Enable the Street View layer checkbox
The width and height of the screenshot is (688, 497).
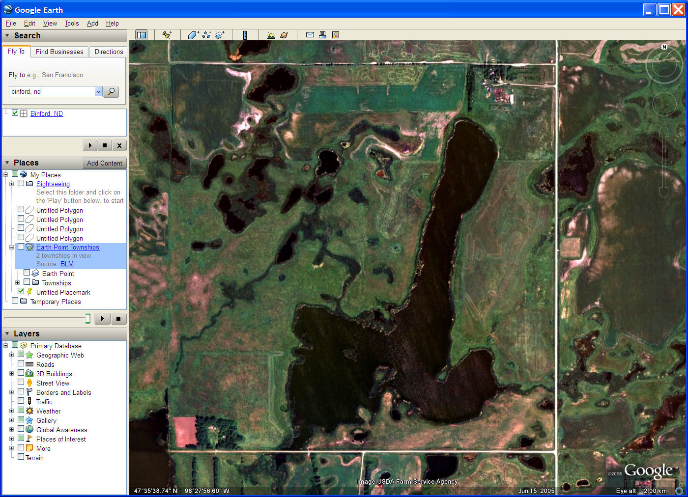pyautogui.click(x=21, y=383)
